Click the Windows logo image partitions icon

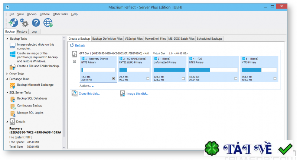(13, 54)
